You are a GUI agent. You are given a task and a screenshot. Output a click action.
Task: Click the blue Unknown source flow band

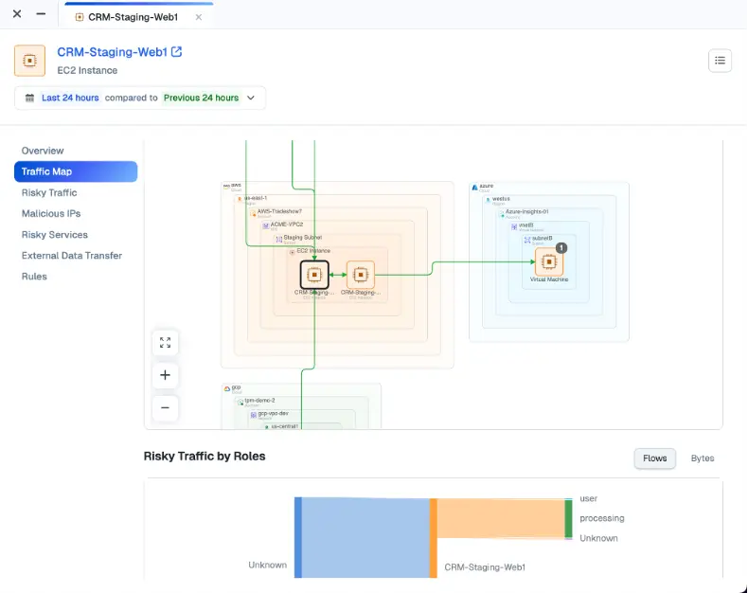pyautogui.click(x=365, y=538)
